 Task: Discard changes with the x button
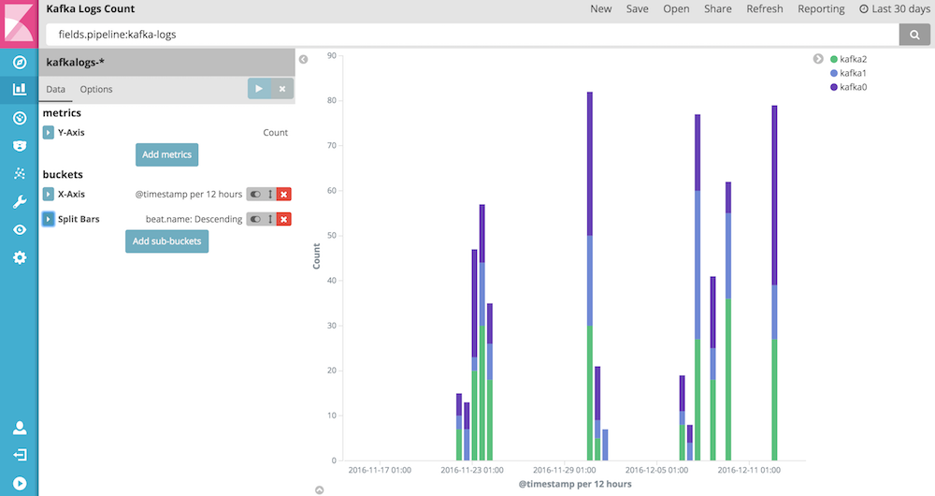282,88
